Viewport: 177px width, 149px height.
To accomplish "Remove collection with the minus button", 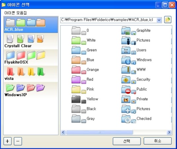I will click(x=18, y=141).
